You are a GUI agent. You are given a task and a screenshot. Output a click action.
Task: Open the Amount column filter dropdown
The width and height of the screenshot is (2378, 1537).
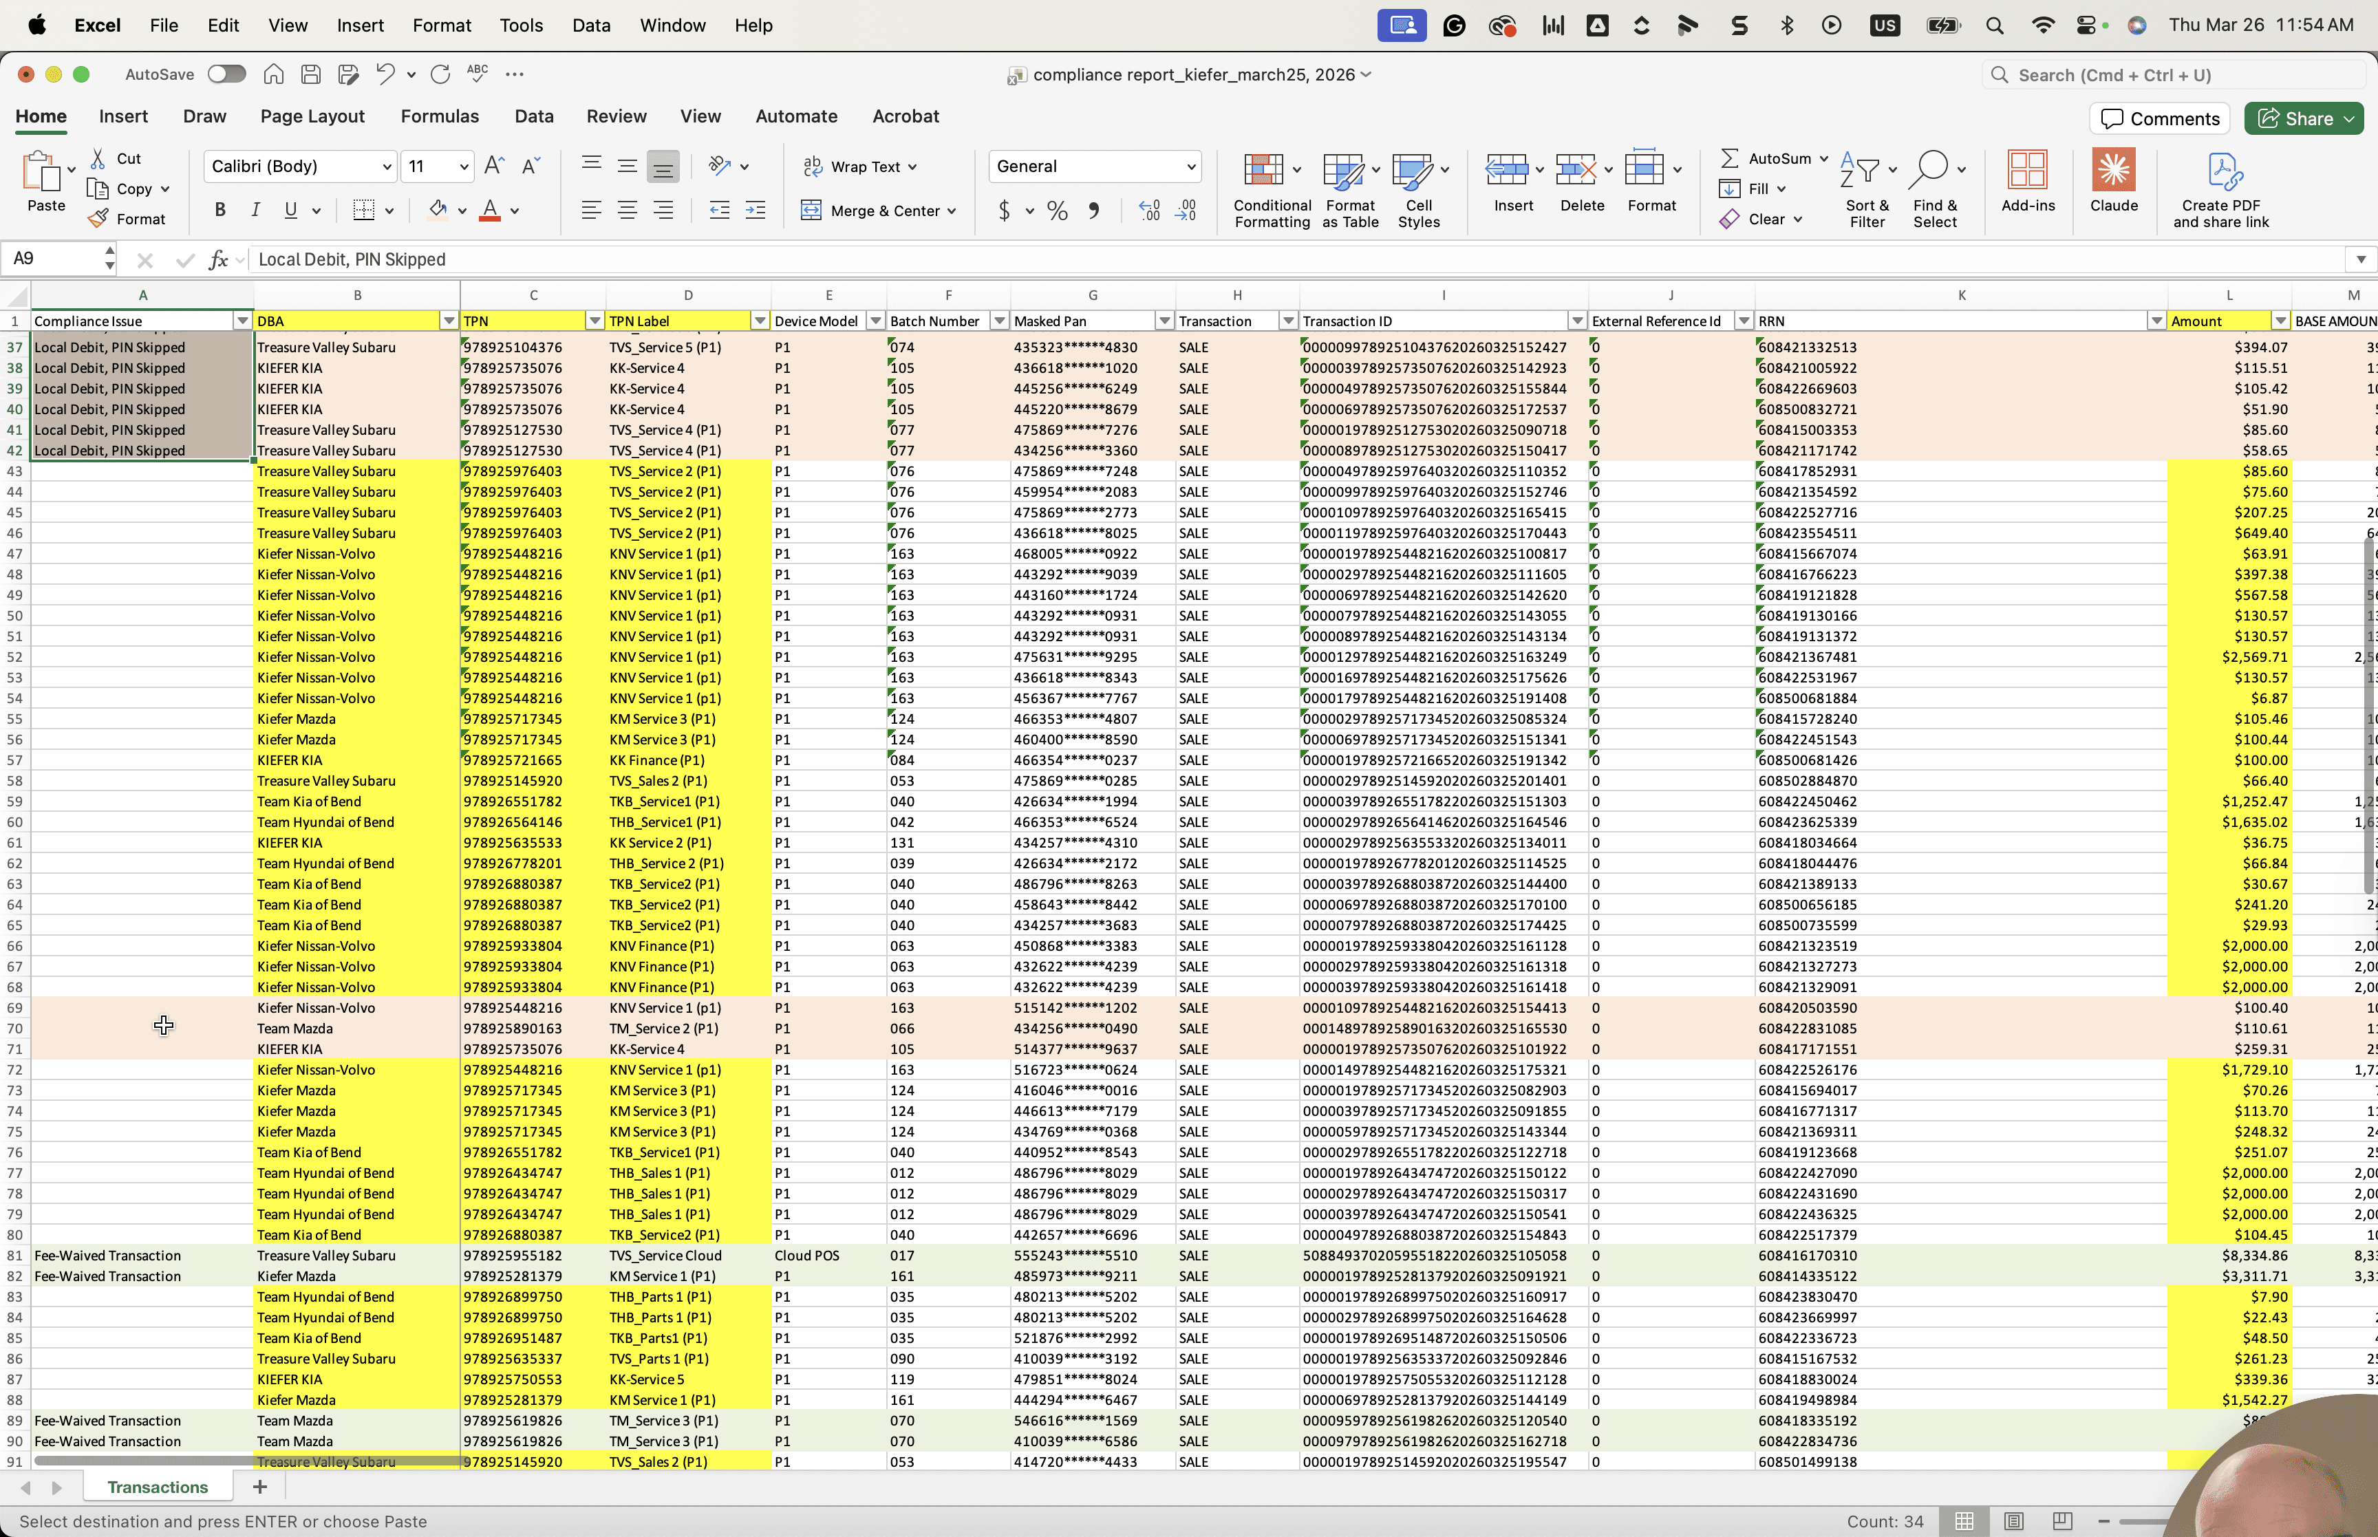[2280, 321]
